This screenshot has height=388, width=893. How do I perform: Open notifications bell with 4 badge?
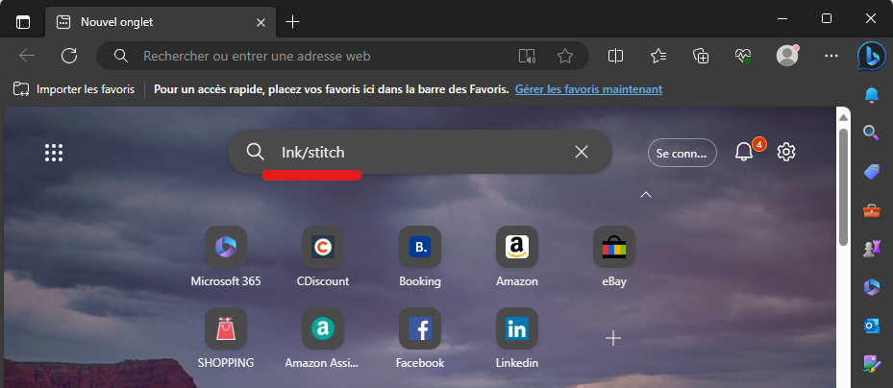pos(745,152)
